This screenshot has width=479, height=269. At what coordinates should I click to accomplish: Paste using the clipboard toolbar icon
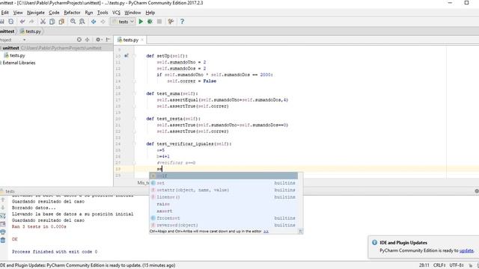tap(61, 22)
